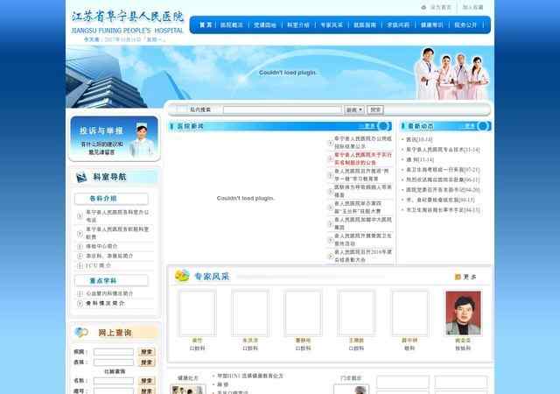This screenshot has width=560, height=394.
Task: Go to the 首页 navigation tab
Action: 206,25
